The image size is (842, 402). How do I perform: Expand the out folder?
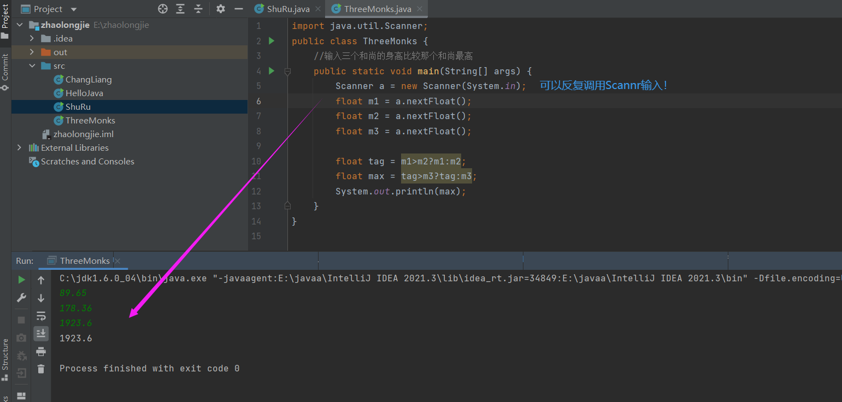click(x=32, y=52)
